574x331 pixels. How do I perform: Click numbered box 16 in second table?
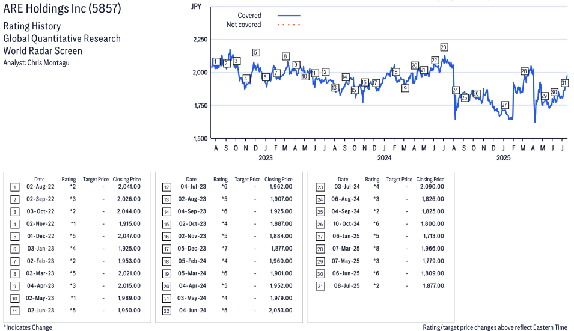[x=166, y=237]
